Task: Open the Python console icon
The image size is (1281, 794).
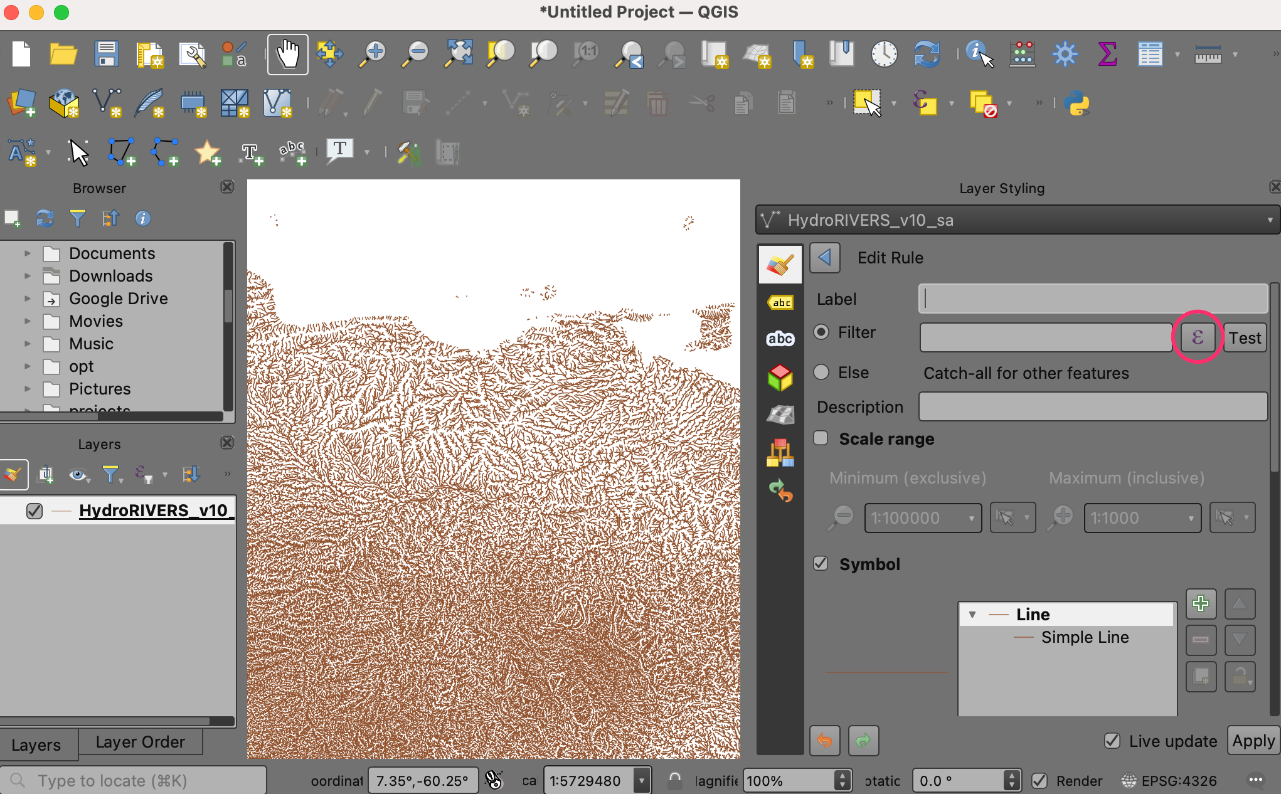Action: pos(1077,103)
